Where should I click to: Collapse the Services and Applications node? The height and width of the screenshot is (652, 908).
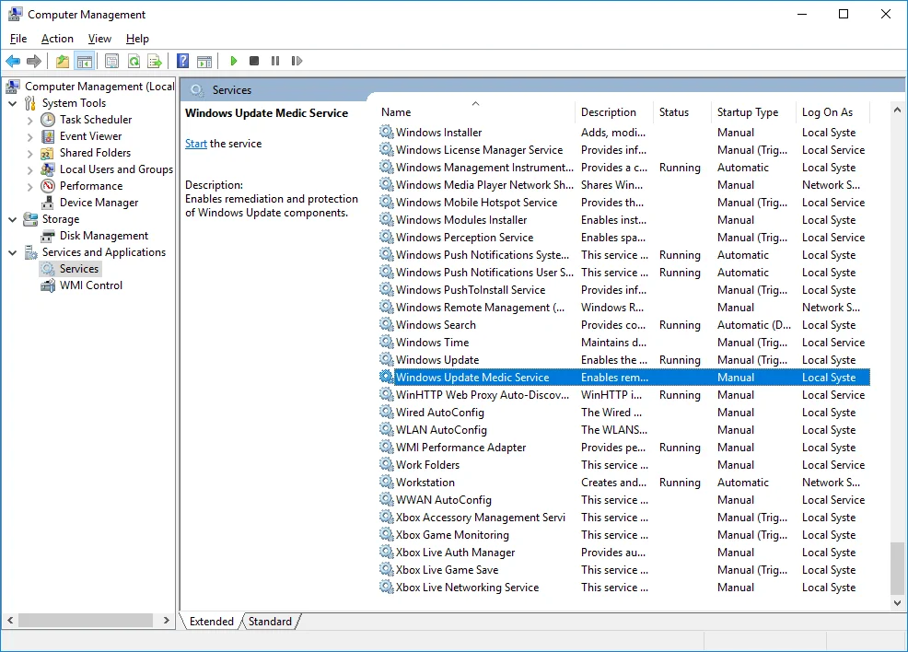13,253
